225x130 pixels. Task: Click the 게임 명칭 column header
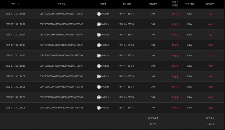[x=126, y=4]
